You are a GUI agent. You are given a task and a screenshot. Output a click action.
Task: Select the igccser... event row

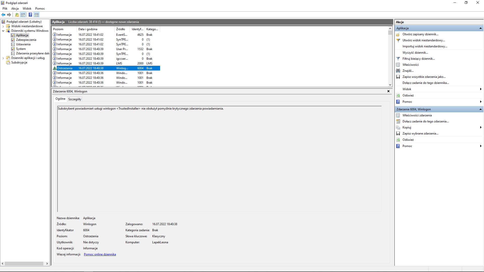coord(106,59)
